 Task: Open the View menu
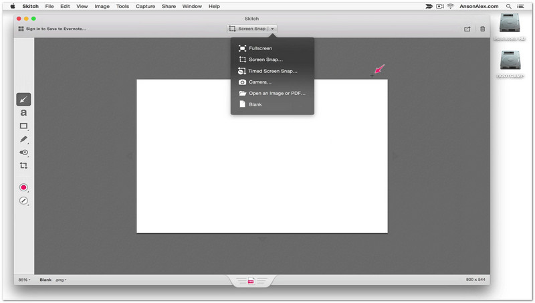[x=82, y=6]
